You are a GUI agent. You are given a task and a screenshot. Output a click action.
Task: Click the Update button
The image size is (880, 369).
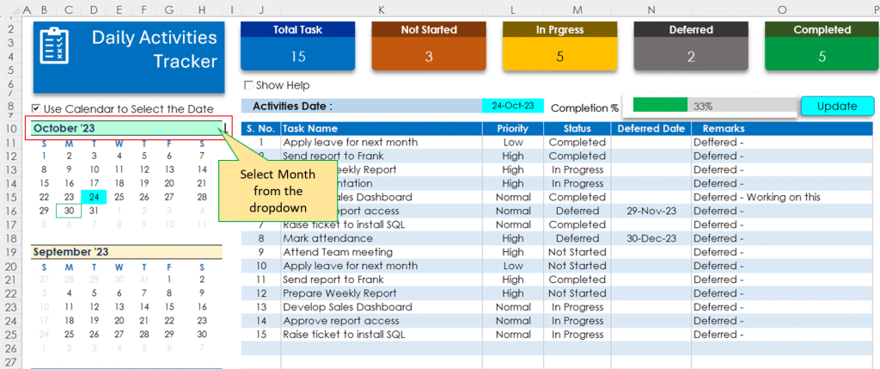(837, 106)
